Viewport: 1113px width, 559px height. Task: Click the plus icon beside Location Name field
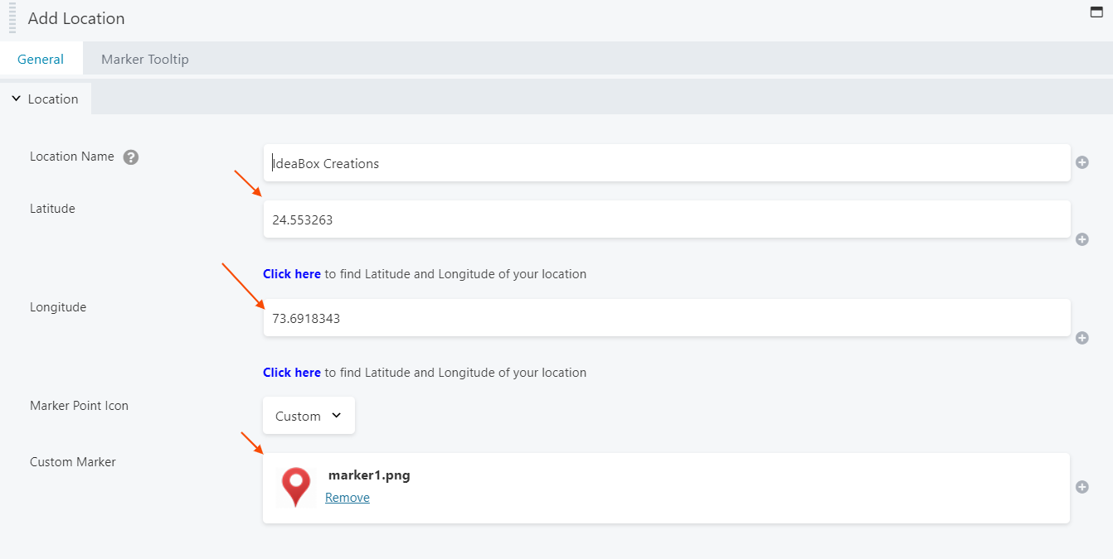click(1081, 163)
